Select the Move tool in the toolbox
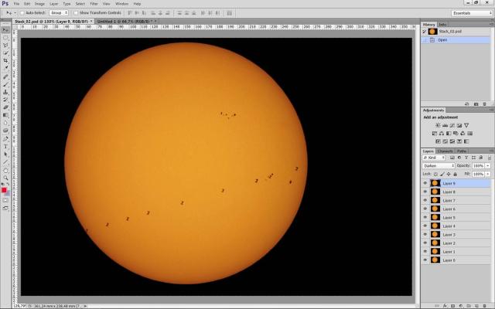This screenshot has width=495, height=309. click(5, 29)
